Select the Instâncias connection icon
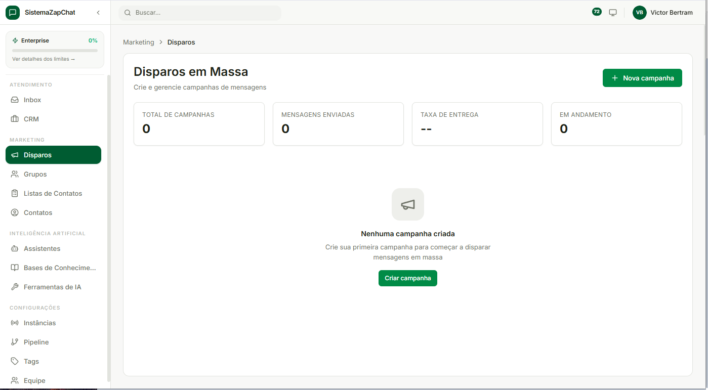Image resolution: width=708 pixels, height=390 pixels. [15, 323]
